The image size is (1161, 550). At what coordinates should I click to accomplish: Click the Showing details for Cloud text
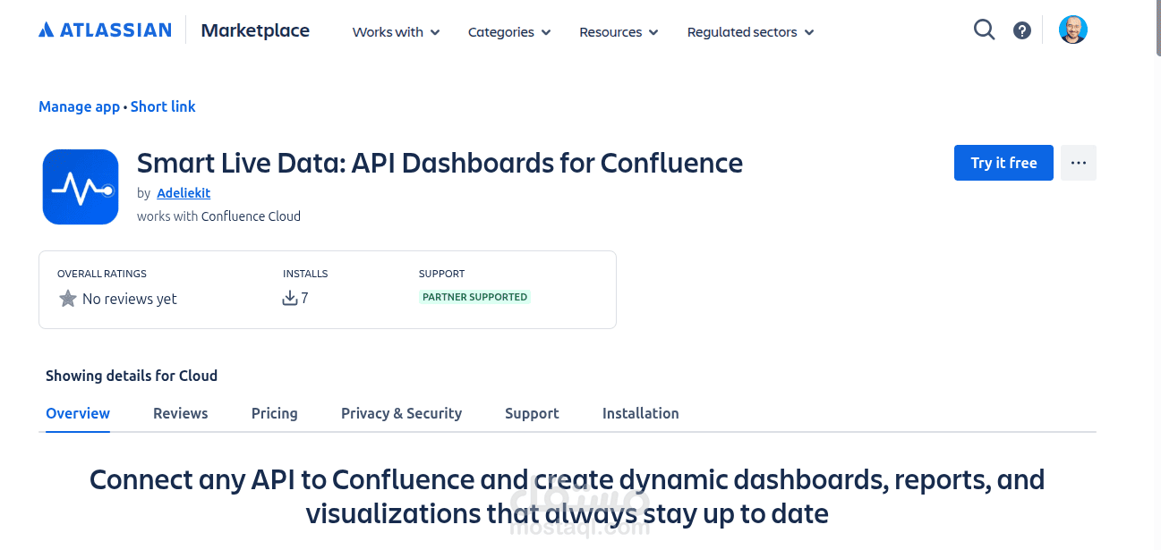(132, 376)
